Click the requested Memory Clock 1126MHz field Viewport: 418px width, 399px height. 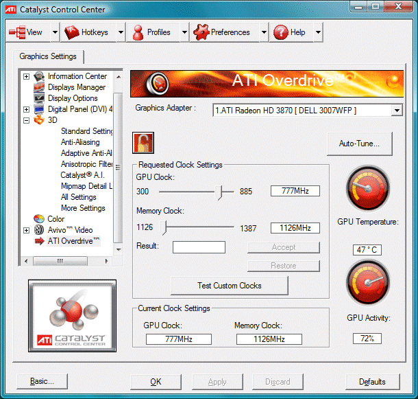click(x=295, y=228)
